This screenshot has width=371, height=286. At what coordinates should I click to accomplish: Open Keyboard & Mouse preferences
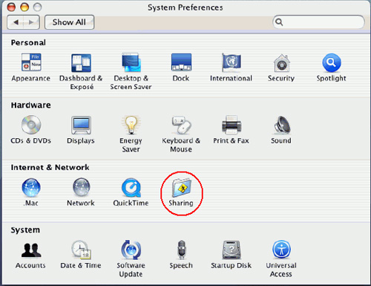pos(181,125)
